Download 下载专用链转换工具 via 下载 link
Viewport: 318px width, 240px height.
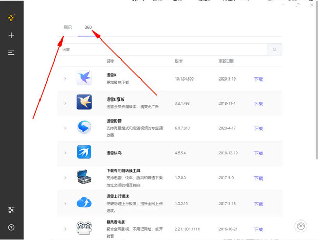[x=259, y=178]
